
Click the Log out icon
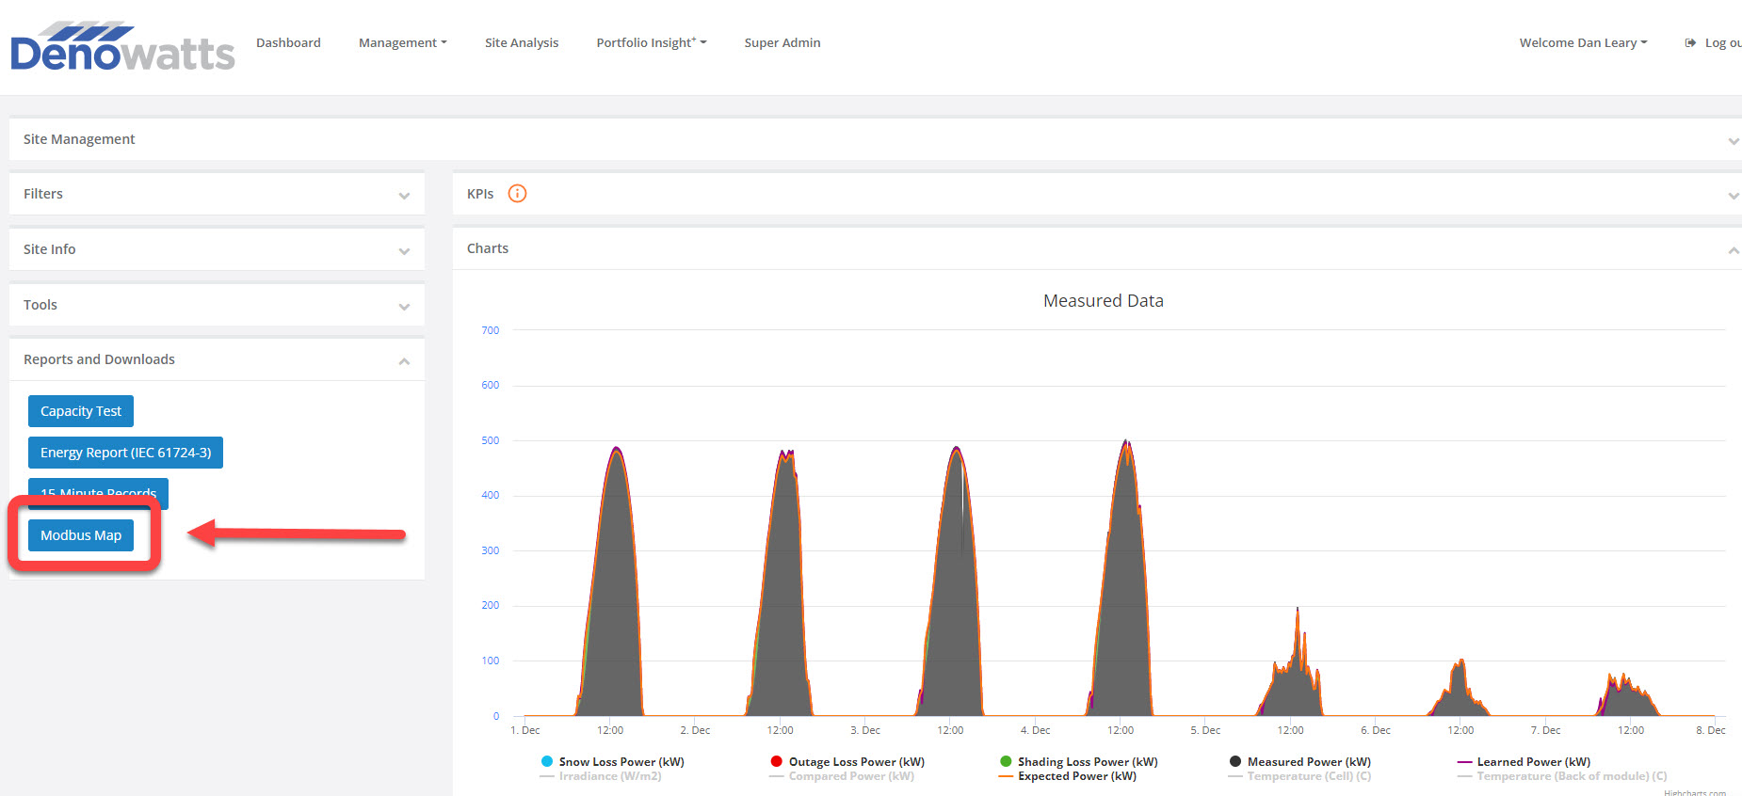coord(1690,43)
